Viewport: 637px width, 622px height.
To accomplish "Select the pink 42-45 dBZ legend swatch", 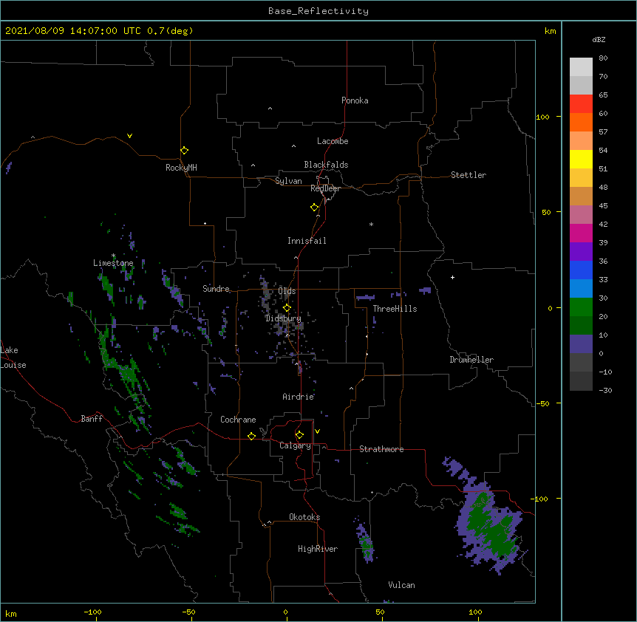I will (581, 215).
